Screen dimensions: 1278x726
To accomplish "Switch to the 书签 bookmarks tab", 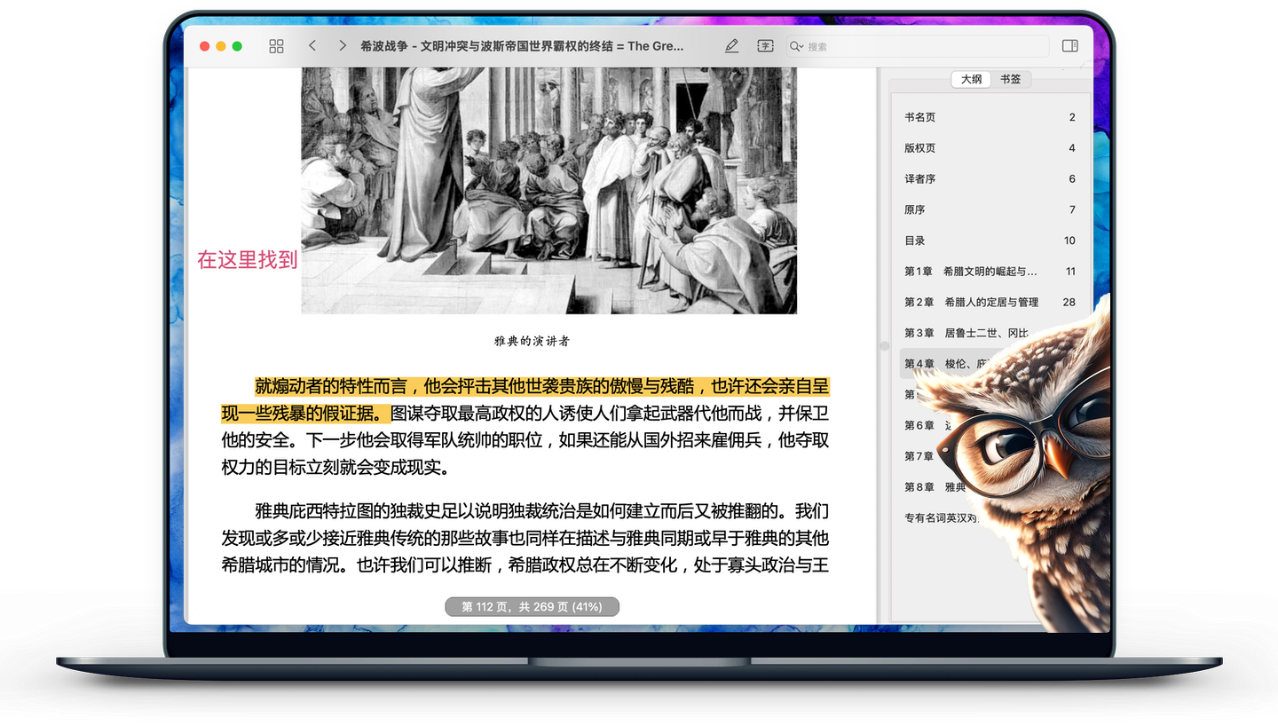I will tap(1010, 79).
